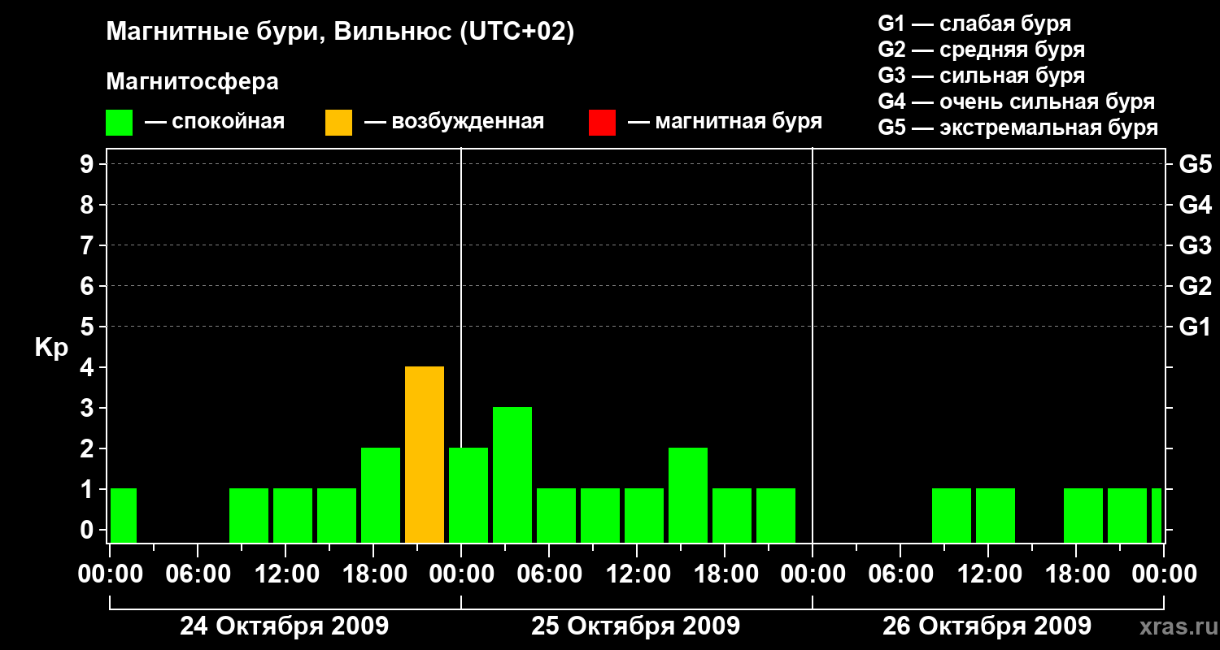Click the "G2 — средняя буря" line

click(981, 50)
